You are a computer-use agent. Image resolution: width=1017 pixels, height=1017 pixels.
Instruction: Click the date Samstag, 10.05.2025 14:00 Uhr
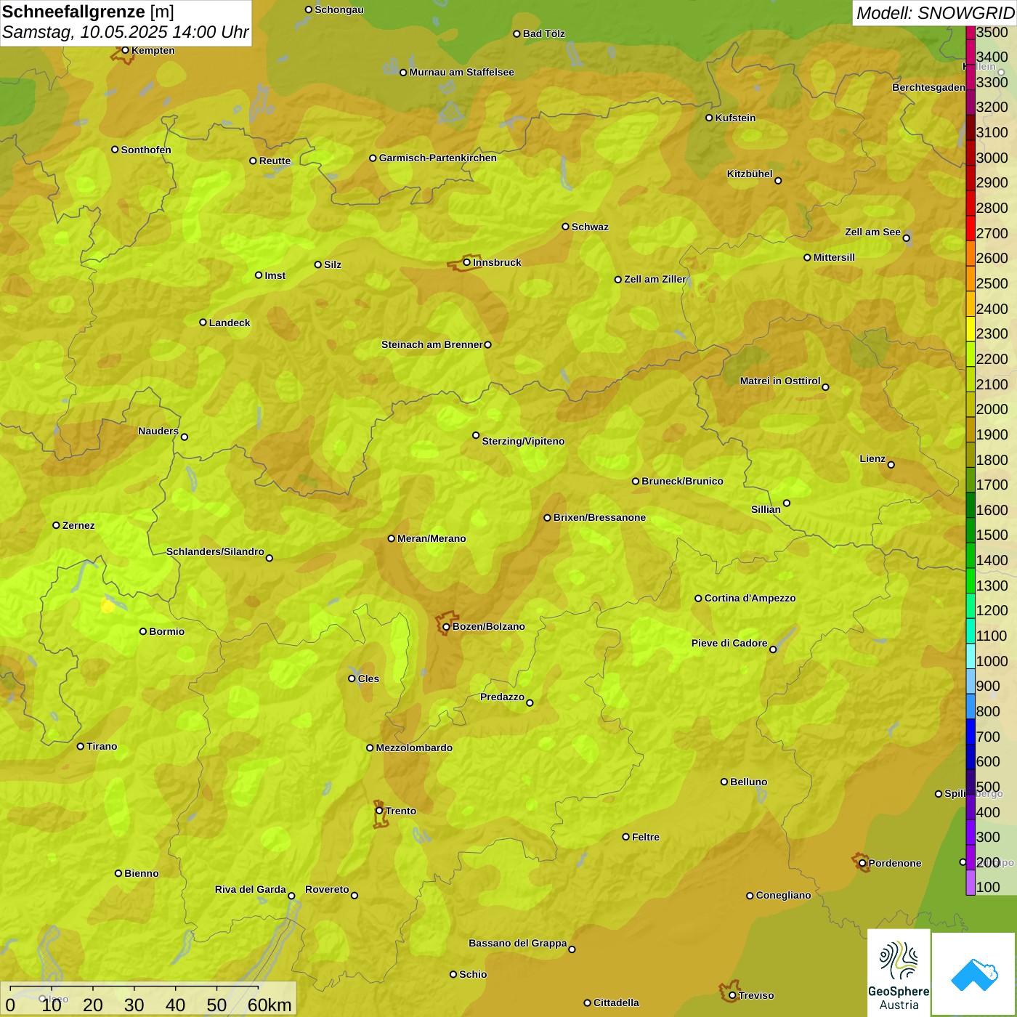coord(125,32)
